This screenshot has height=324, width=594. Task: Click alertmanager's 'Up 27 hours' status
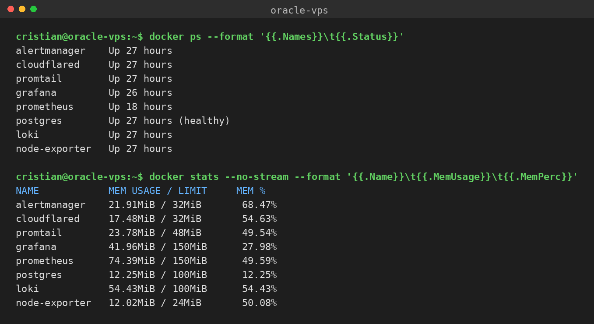141,51
